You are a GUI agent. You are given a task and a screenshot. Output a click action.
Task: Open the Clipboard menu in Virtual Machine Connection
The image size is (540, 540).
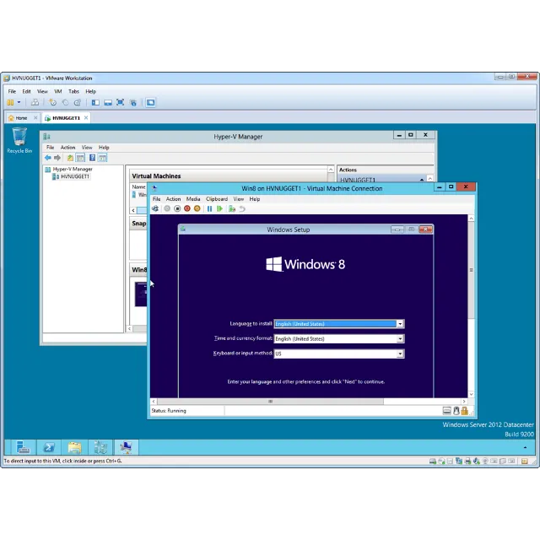[x=217, y=199]
